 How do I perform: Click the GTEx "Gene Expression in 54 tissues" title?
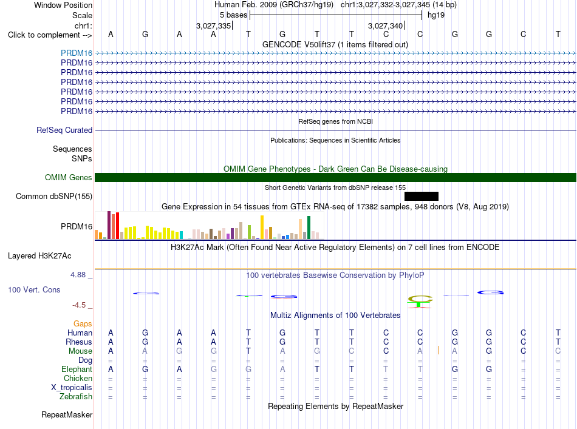point(335,206)
